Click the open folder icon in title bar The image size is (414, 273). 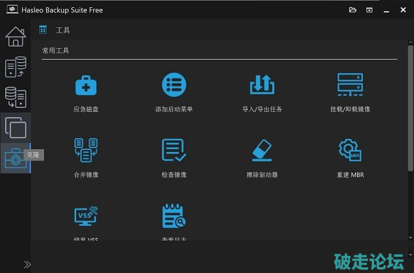pyautogui.click(x=353, y=10)
